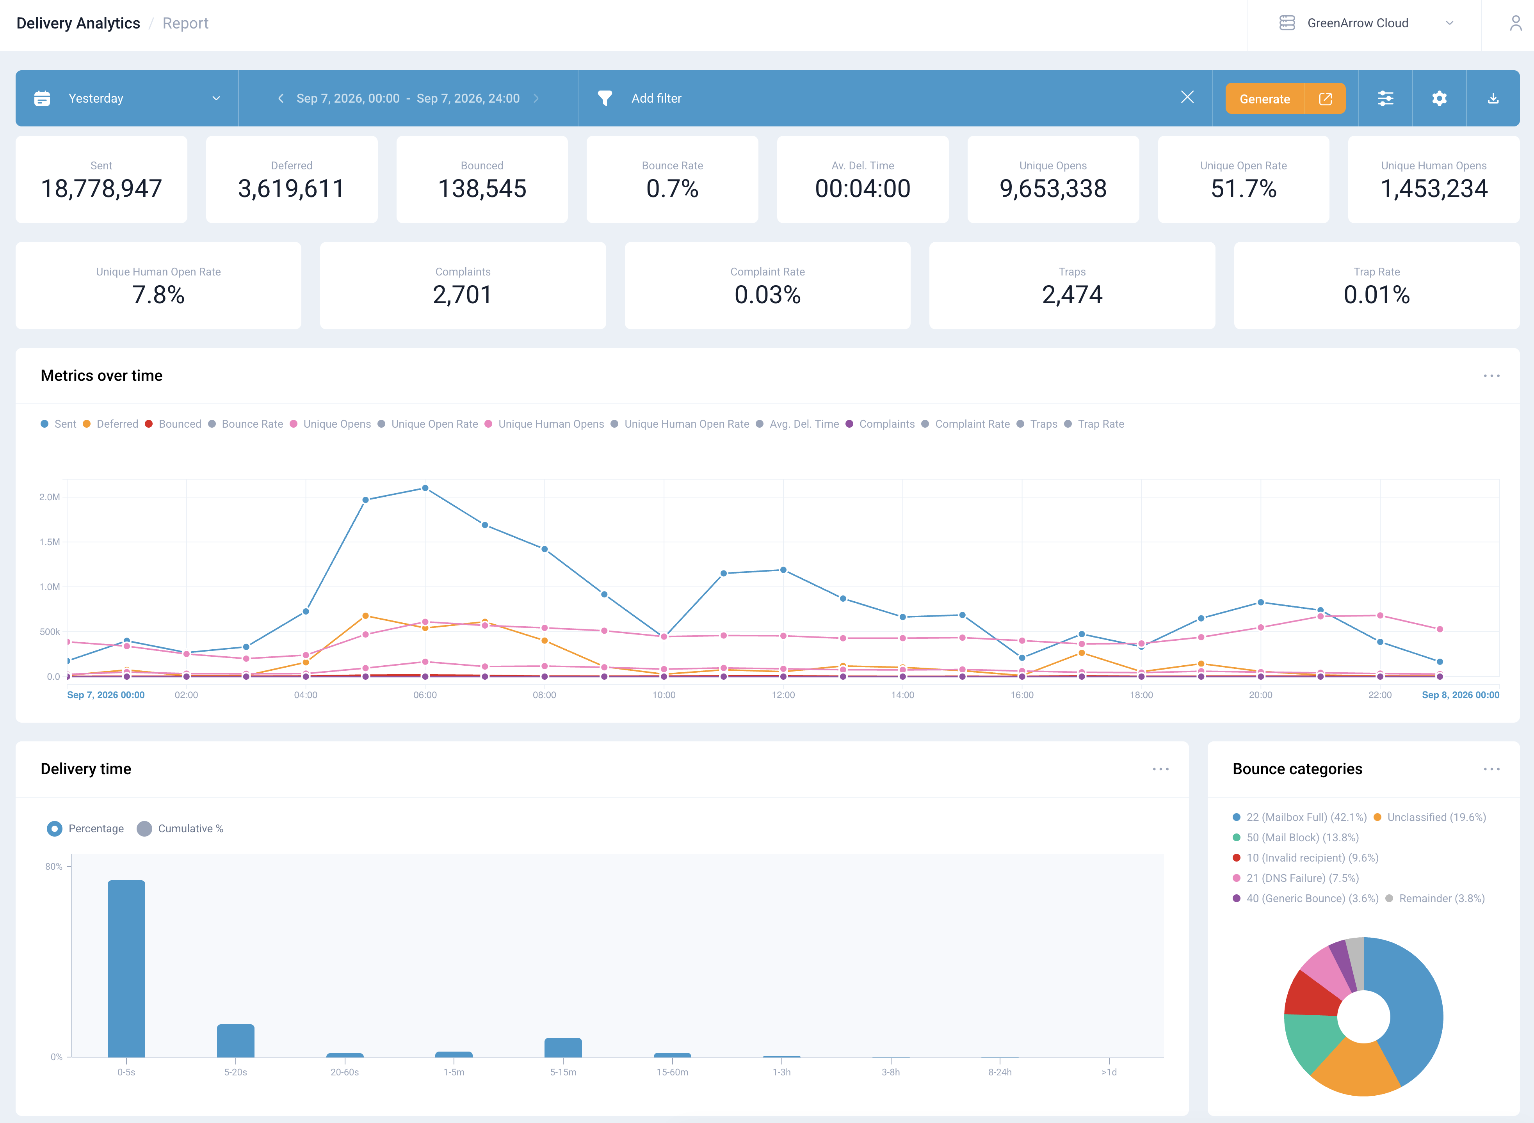1534x1123 pixels.
Task: Open report in new window icon
Action: coord(1325,99)
